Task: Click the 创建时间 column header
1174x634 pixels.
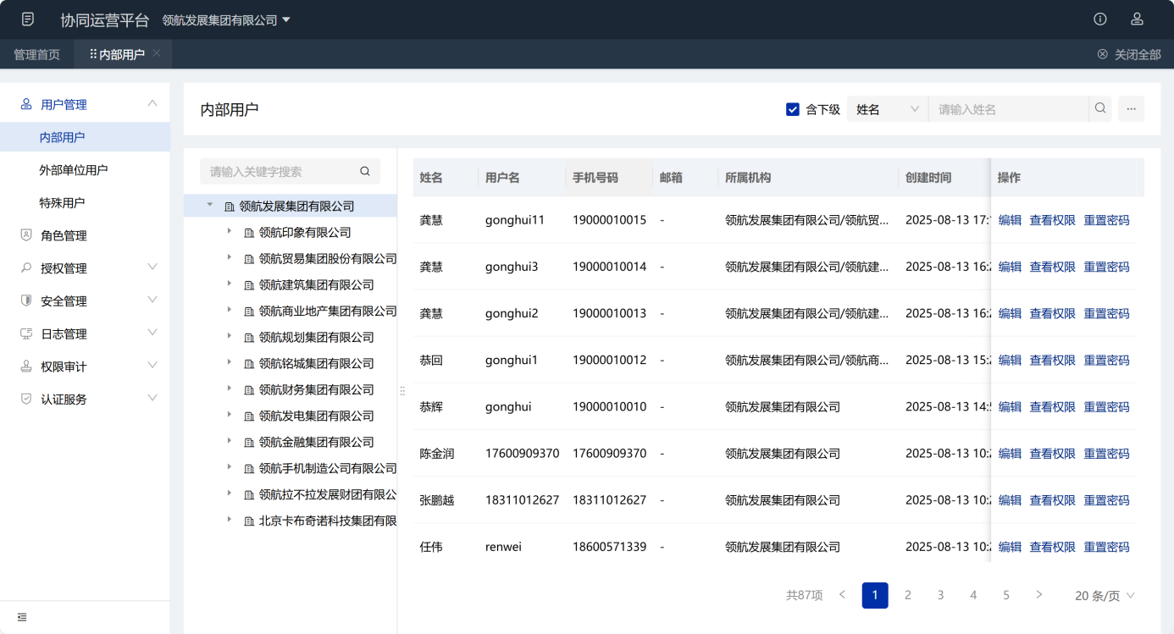Action: [928, 178]
